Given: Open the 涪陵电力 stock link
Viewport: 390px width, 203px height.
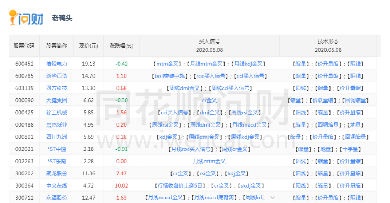Looking at the screenshot, I should coord(57,64).
